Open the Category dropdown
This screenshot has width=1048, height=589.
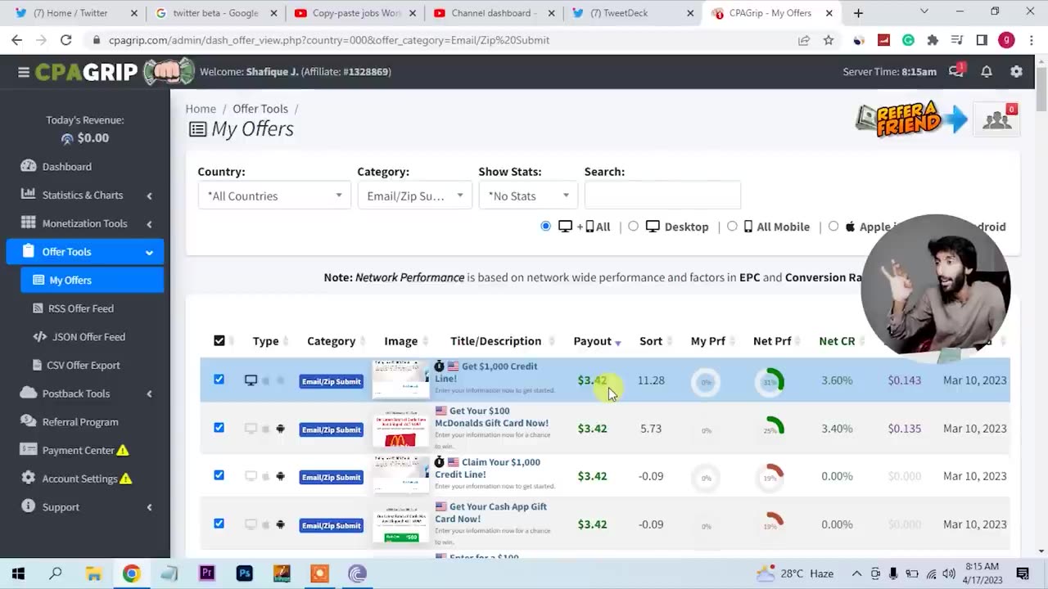click(x=415, y=196)
